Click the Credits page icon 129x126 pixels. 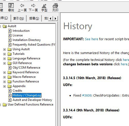coord(10,91)
